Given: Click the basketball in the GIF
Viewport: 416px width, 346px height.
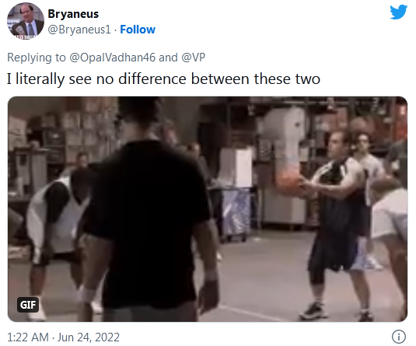Looking at the screenshot, I should [x=289, y=182].
